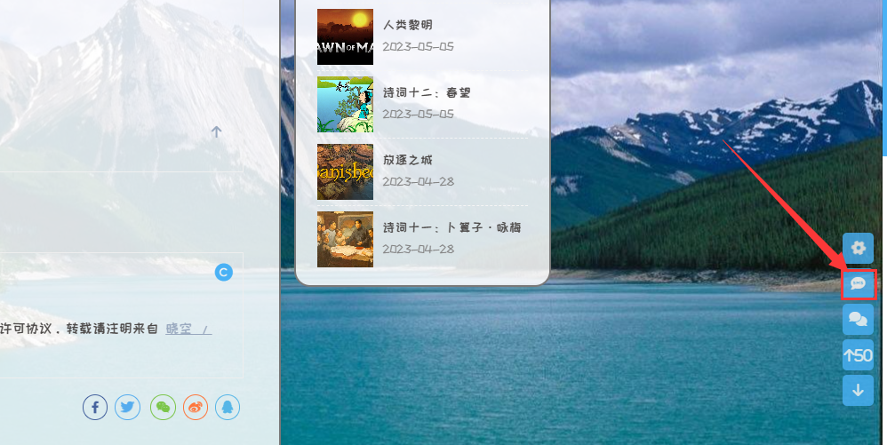Screen dimensions: 887x445
Task: Open the comments double-bubble button
Action: click(858, 319)
